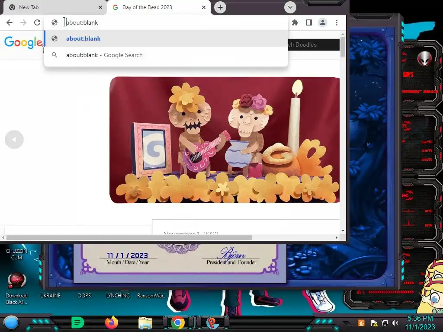Open the green notes app in taskbar

pos(78,322)
